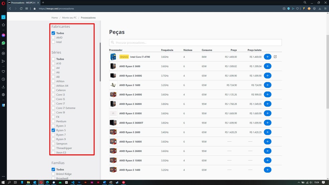This screenshot has width=329, height=185.
Task: Sort by the Frequência column header
Action: pos(167,50)
